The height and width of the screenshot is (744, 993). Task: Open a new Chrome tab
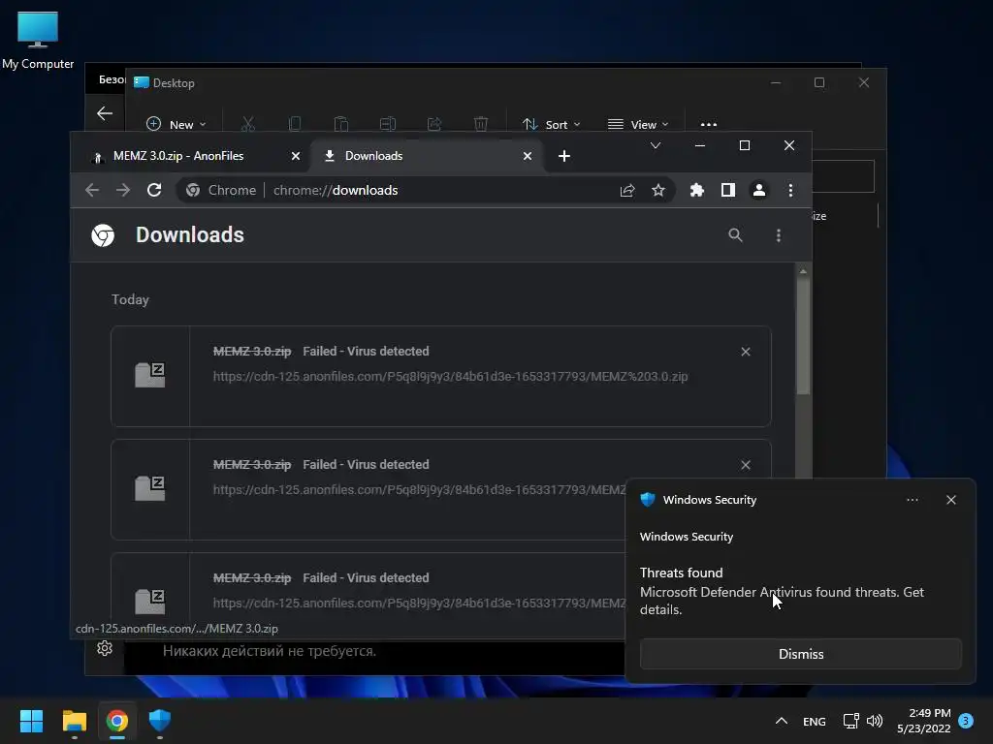pyautogui.click(x=563, y=156)
